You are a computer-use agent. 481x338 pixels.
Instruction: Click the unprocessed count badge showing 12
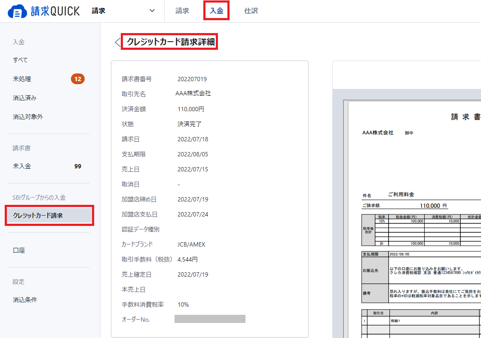(x=77, y=79)
